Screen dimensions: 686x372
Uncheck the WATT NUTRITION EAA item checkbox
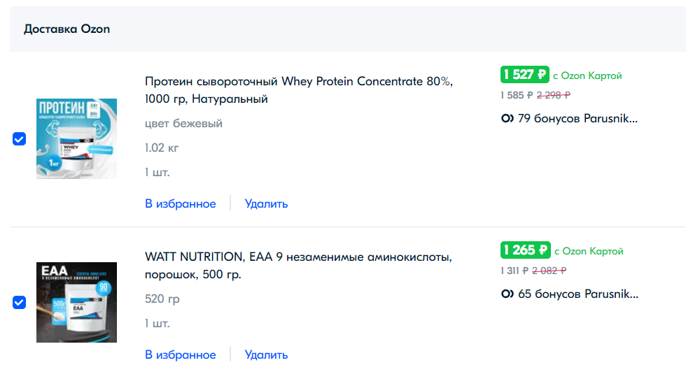coord(20,303)
